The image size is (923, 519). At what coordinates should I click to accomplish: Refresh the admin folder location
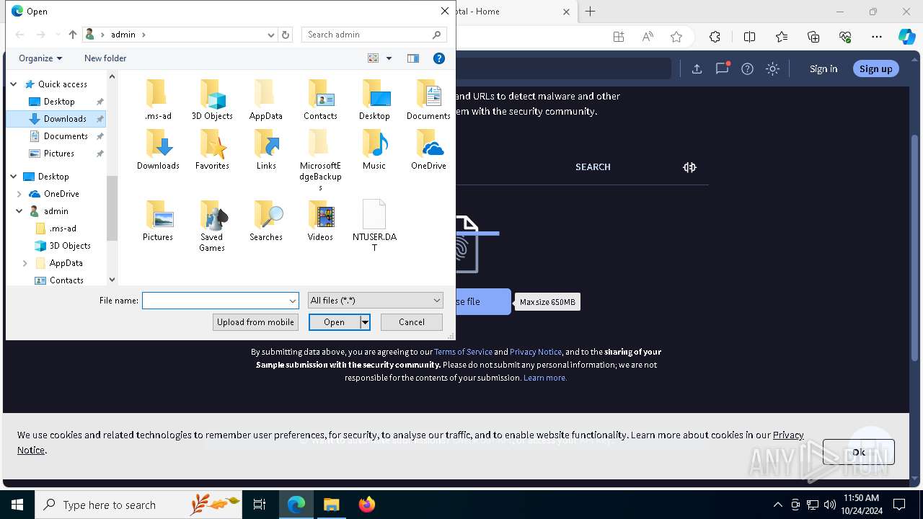(x=286, y=35)
